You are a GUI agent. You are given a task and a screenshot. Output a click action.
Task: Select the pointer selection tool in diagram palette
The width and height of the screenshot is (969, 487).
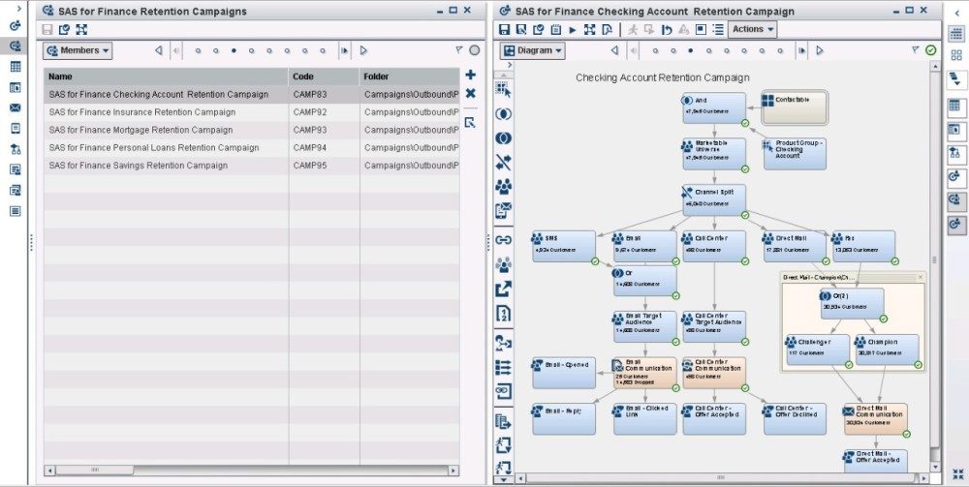click(503, 88)
